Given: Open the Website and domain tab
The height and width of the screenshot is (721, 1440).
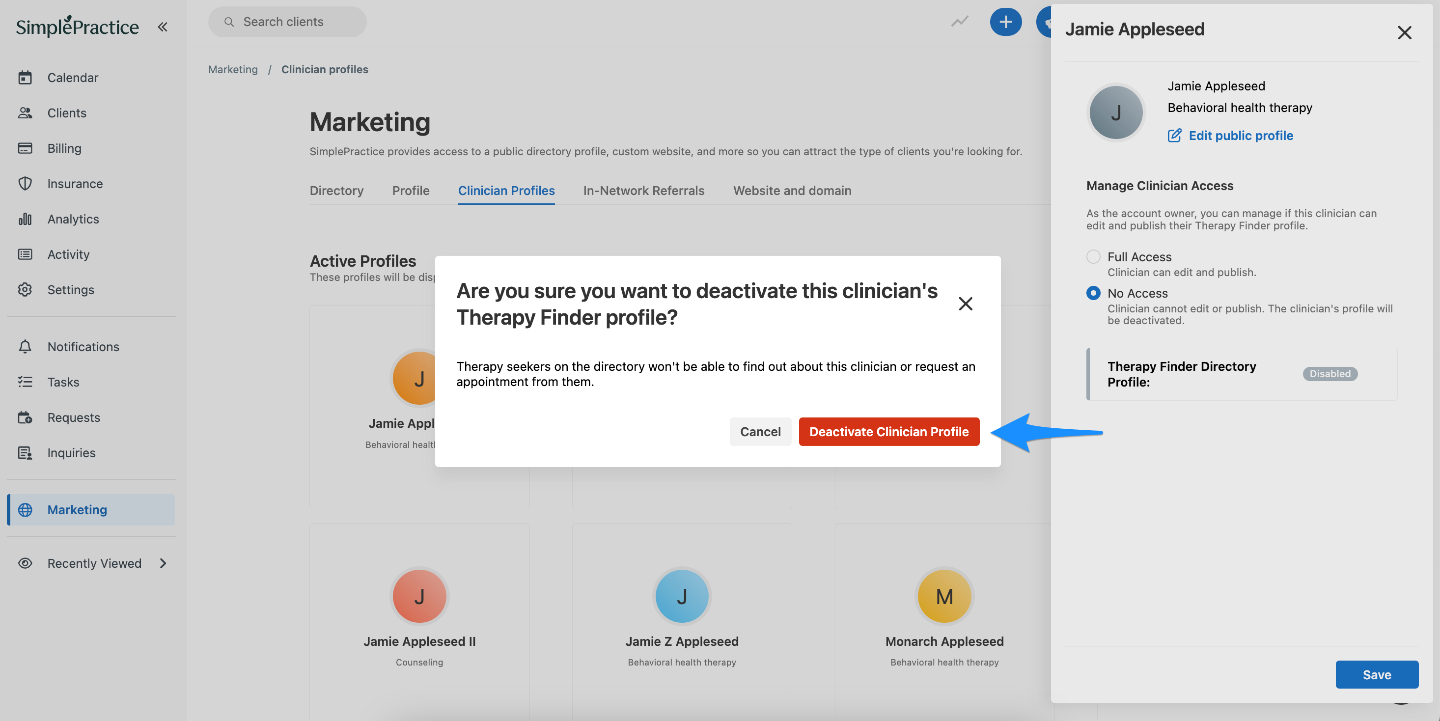Looking at the screenshot, I should [x=792, y=191].
